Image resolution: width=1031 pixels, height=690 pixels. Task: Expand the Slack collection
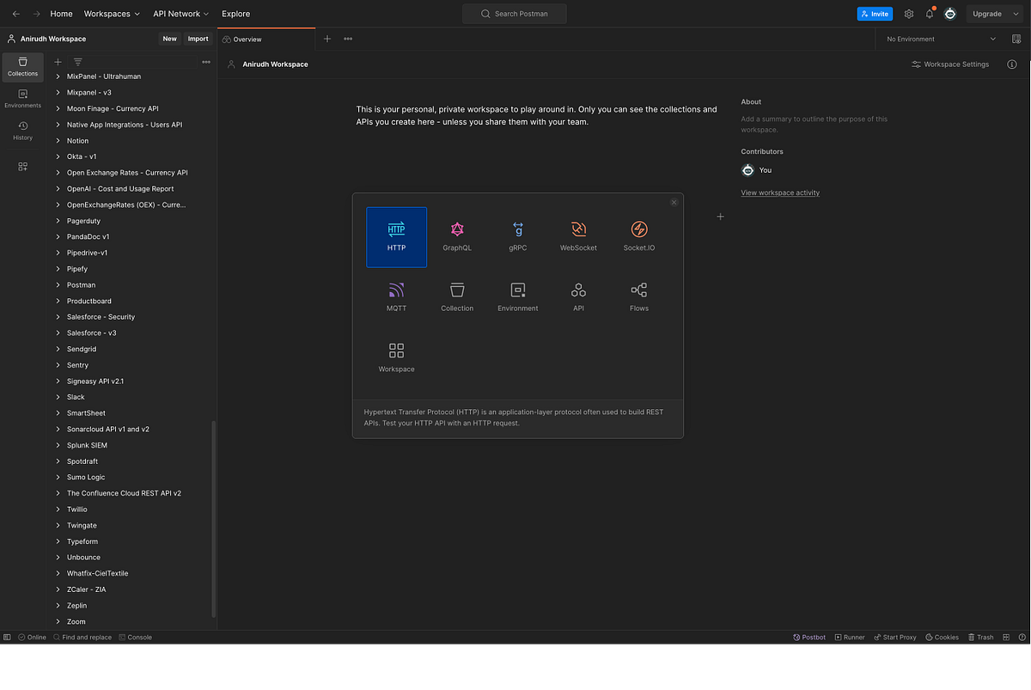click(x=76, y=396)
